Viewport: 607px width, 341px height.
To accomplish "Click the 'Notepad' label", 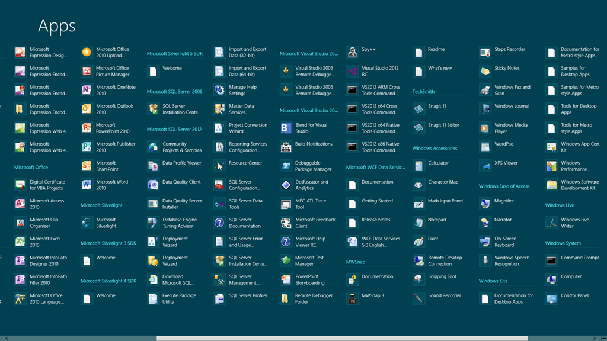I will (x=437, y=220).
